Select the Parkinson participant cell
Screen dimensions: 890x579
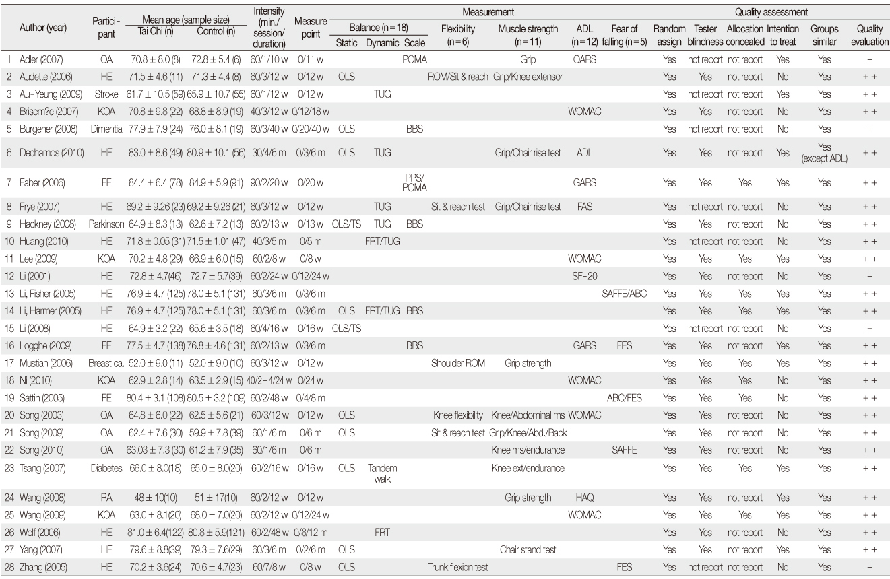coord(106,225)
